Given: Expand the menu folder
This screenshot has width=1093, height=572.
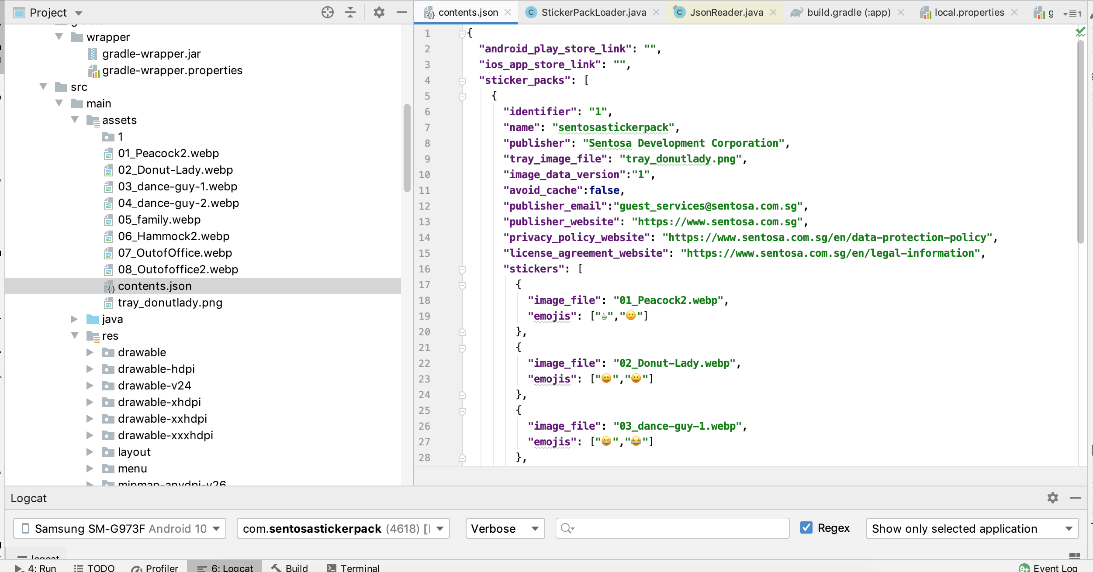Looking at the screenshot, I should tap(90, 469).
